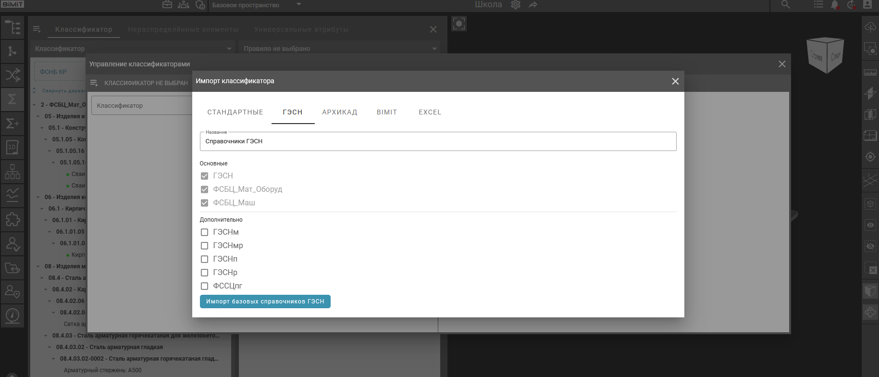Image resolution: width=879 pixels, height=377 pixels.
Task: Click the share arrow next to Школа
Action: coord(532,5)
